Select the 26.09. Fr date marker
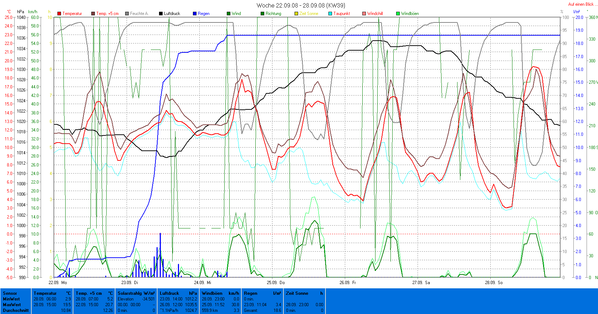Image resolution: width=598 pixels, height=314 pixels. pyautogui.click(x=348, y=283)
